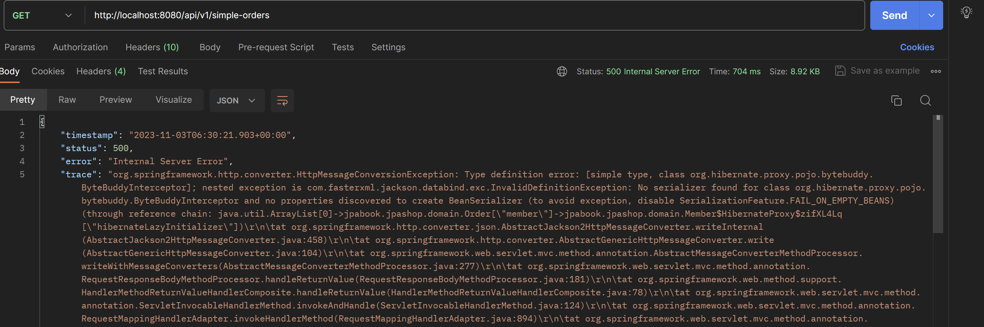Viewport: 984px width, 327px height.
Task: View the response Headers (4) tab
Action: click(101, 71)
